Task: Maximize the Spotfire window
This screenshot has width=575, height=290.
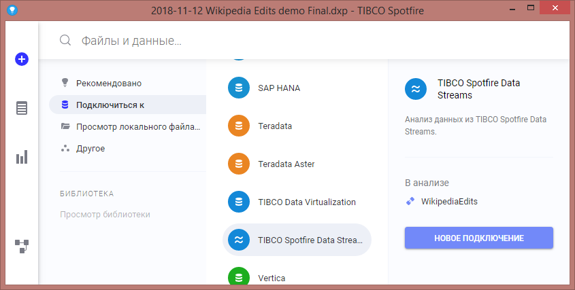Action: pyautogui.click(x=531, y=7)
